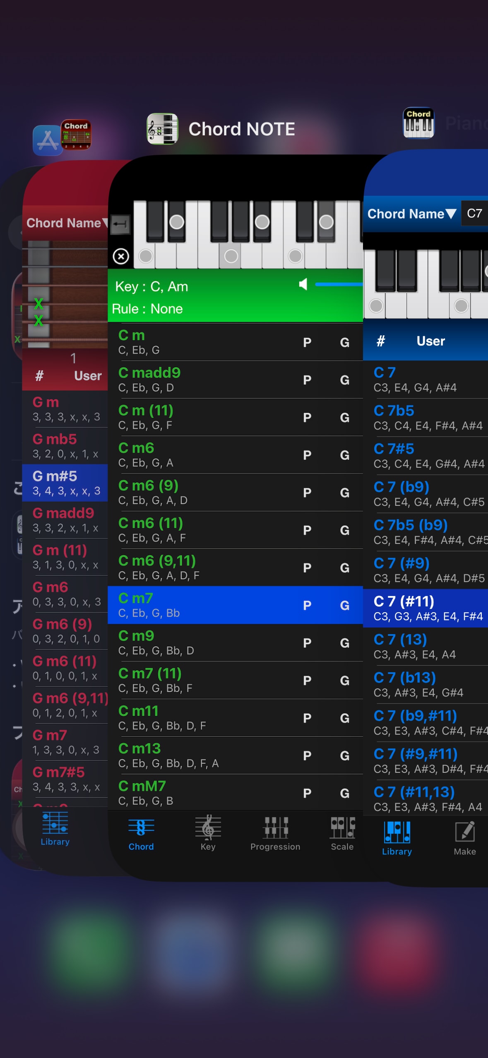Expand the blue Chord Name dropdown
Screen dimensions: 488x1058
pyautogui.click(x=411, y=214)
